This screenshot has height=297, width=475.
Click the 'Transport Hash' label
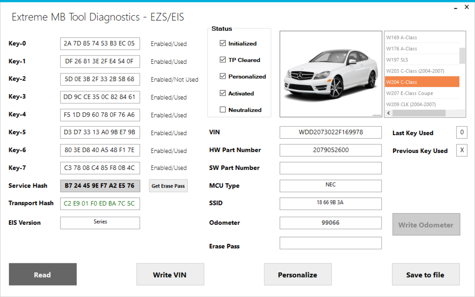pyautogui.click(x=31, y=203)
